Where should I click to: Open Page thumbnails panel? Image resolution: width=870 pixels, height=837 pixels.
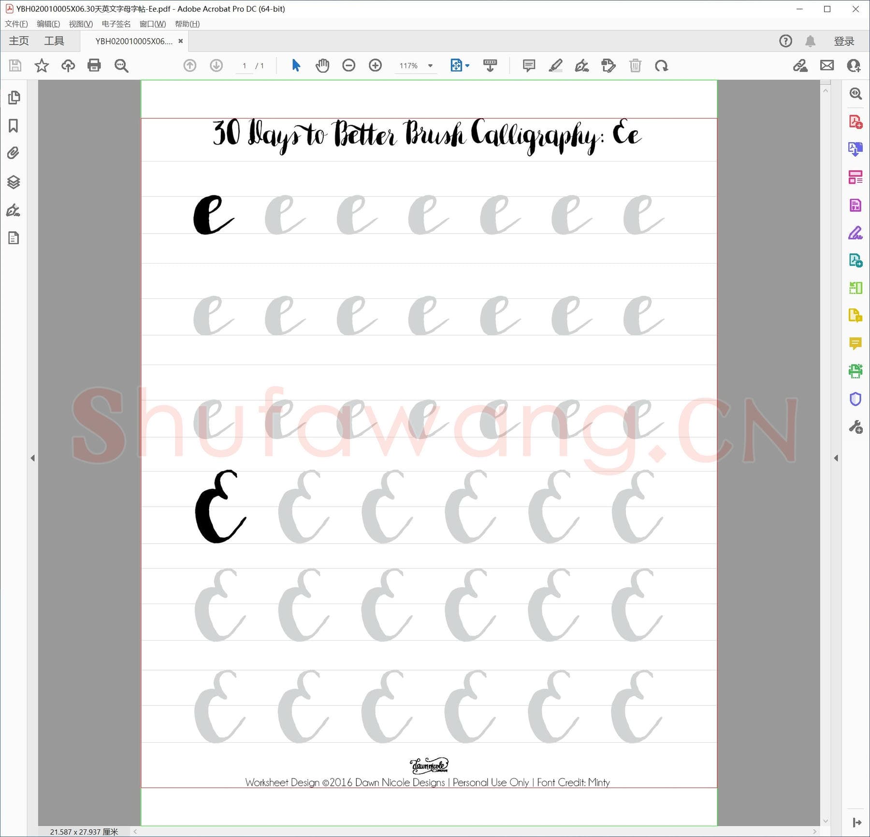14,98
